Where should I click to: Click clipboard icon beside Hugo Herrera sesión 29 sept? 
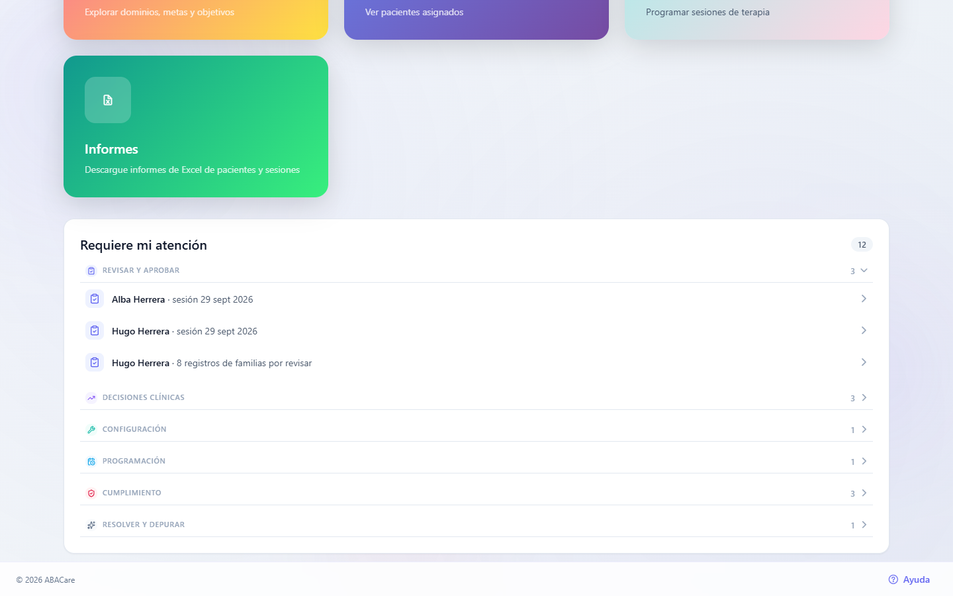(95, 330)
